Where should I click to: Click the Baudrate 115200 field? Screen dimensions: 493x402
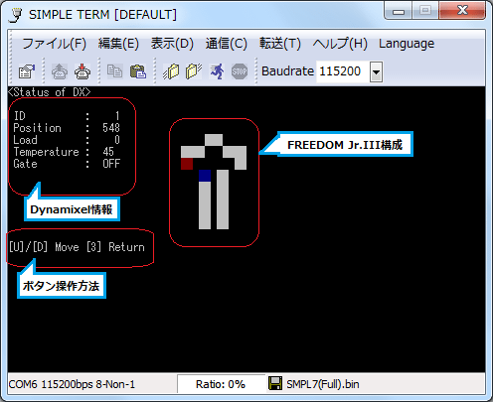(343, 71)
